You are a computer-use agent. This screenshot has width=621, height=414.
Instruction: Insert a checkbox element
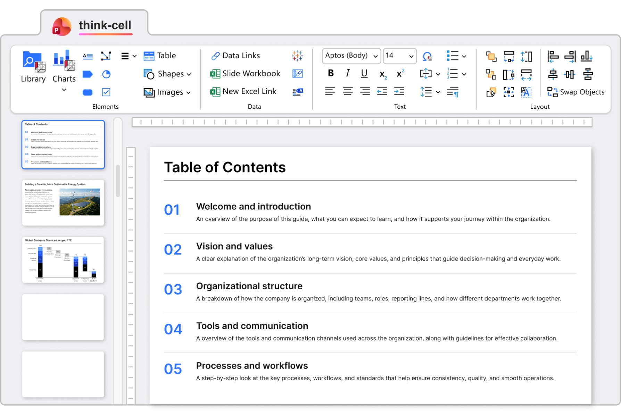point(106,92)
